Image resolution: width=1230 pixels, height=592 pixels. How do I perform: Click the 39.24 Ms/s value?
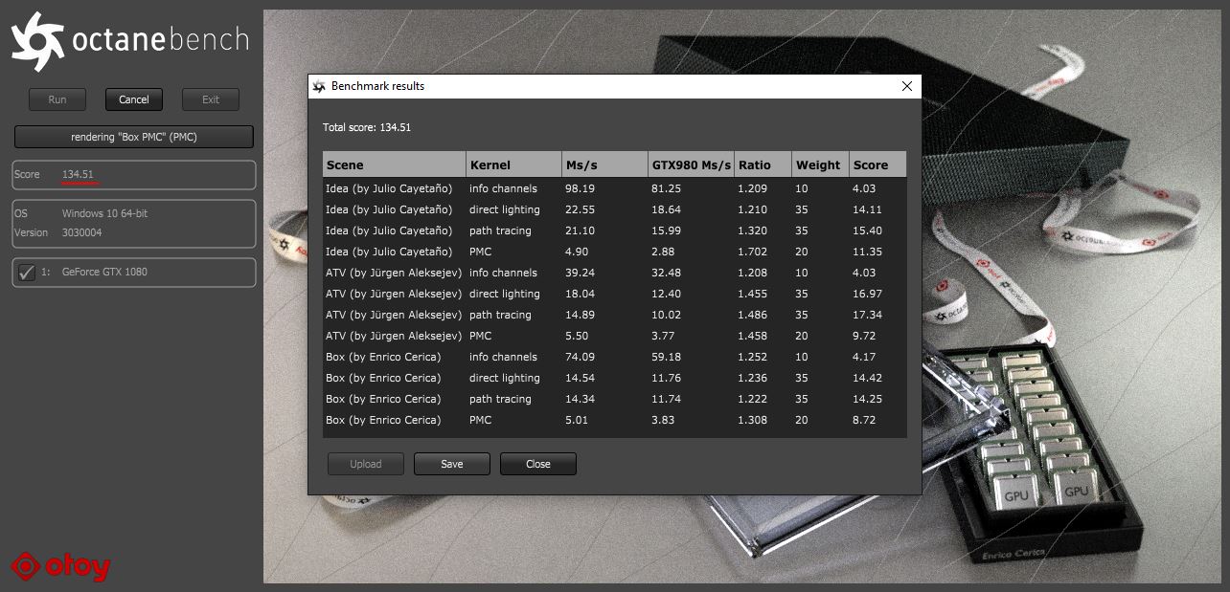click(580, 273)
